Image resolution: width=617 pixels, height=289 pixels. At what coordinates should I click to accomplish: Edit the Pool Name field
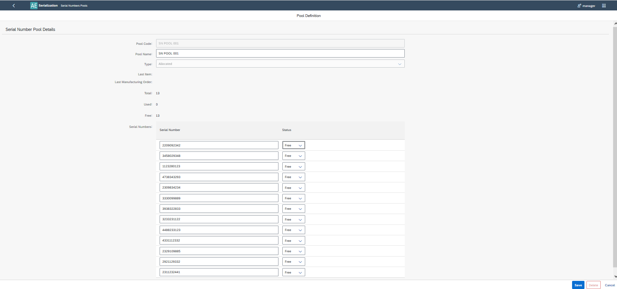280,53
